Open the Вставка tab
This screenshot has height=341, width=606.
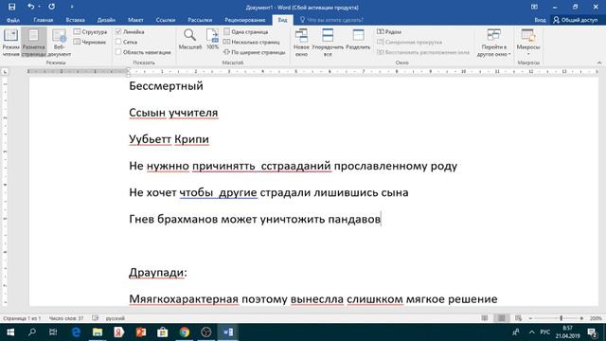pos(76,20)
